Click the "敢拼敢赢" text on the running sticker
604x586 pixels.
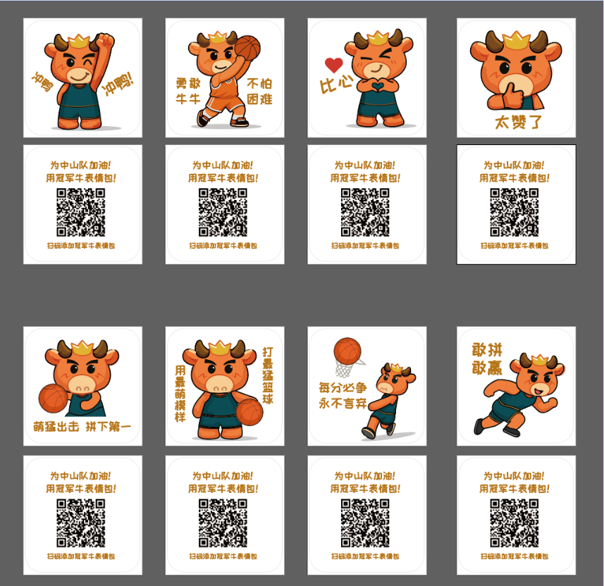488,359
